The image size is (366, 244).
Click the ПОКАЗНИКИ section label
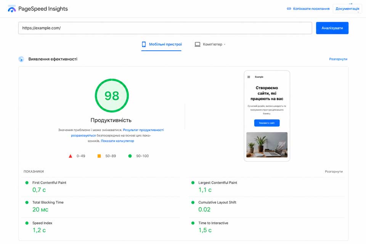(x=34, y=172)
